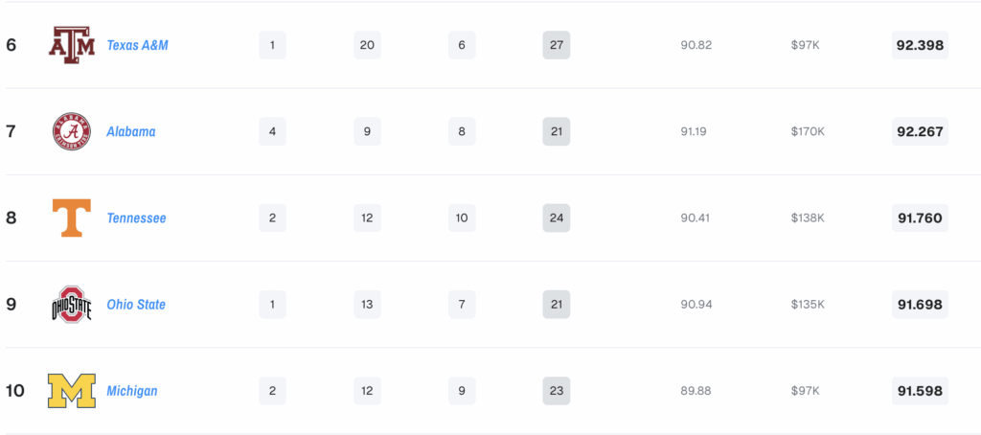Click the Ohio State logo
Image resolution: width=981 pixels, height=435 pixels.
(71, 304)
